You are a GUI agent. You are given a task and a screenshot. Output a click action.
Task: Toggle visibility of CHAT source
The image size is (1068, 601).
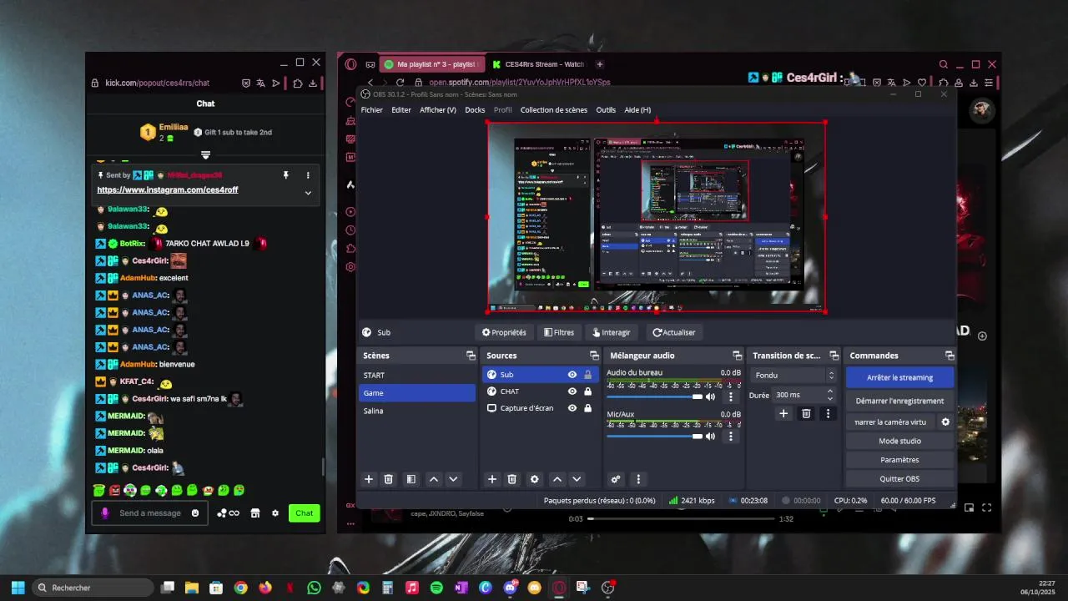[572, 391]
